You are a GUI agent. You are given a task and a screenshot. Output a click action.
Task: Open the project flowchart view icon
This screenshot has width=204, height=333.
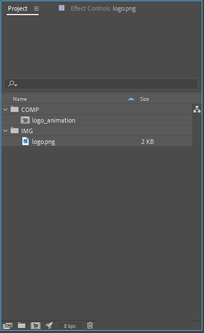[x=197, y=109]
